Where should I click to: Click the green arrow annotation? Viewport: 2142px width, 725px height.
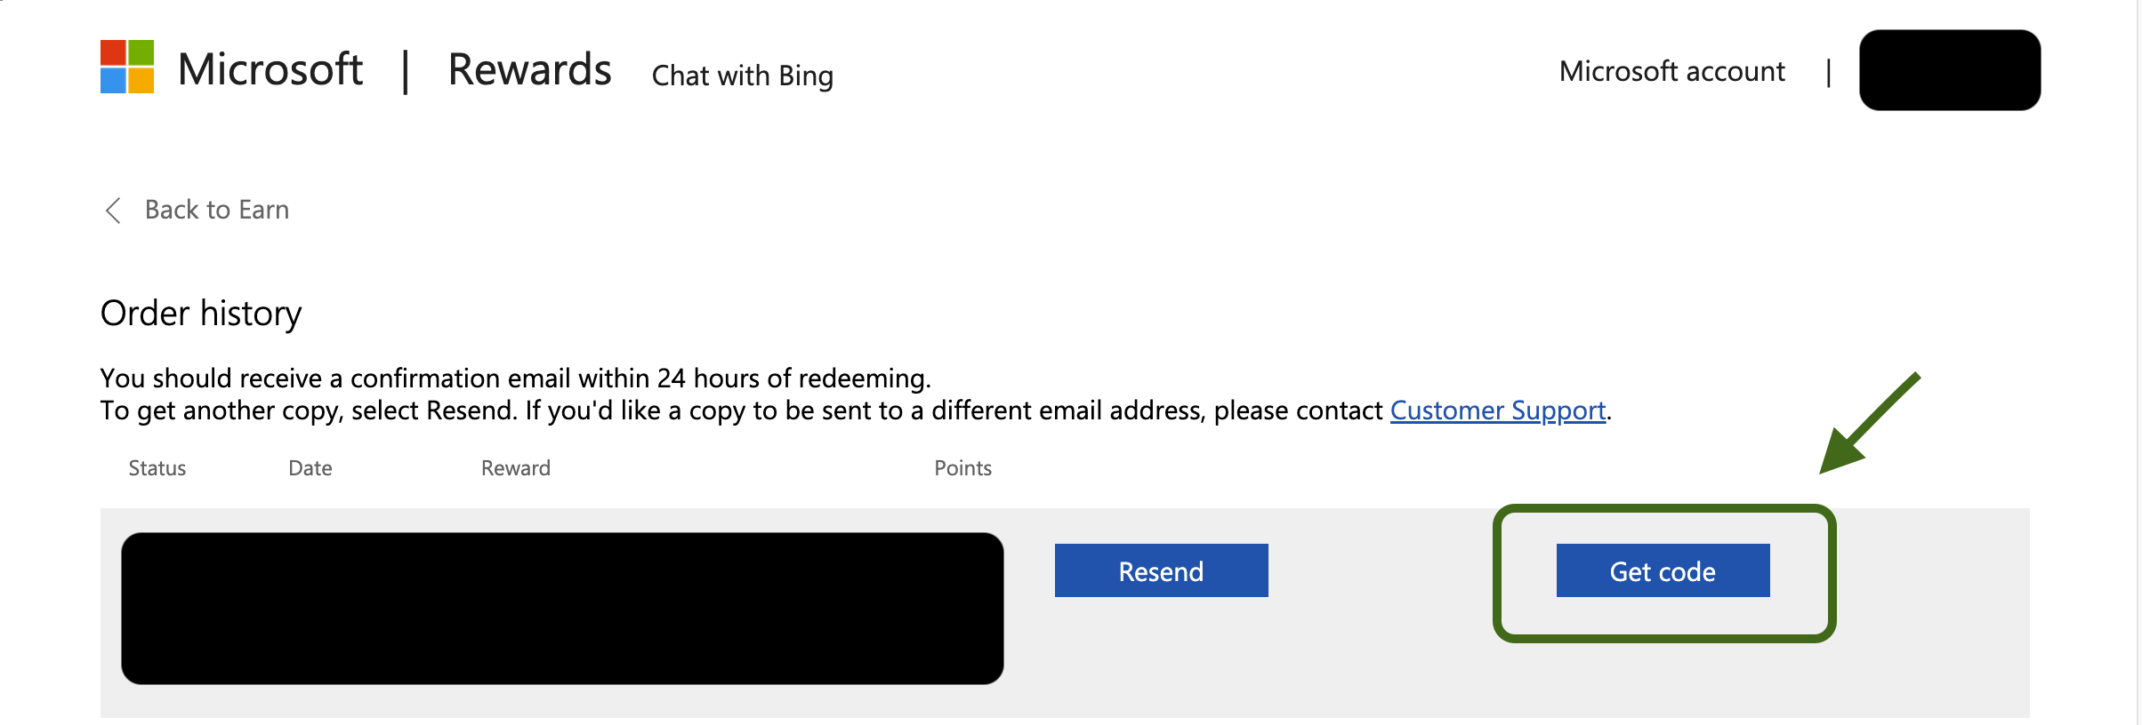point(1870,423)
